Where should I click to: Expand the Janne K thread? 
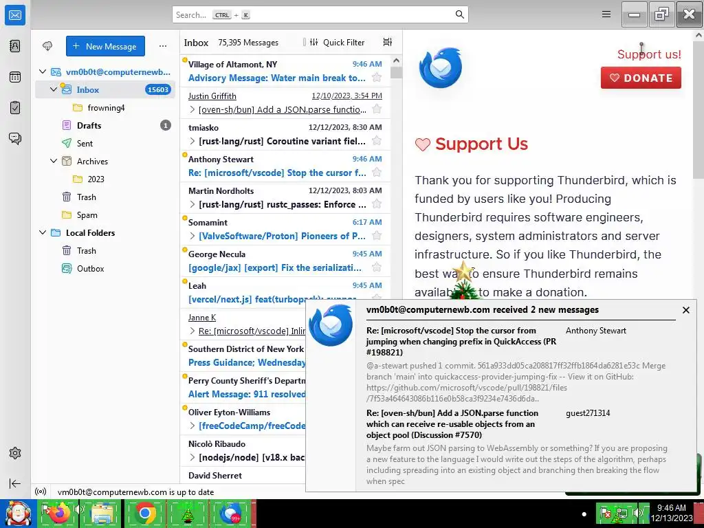click(x=192, y=331)
